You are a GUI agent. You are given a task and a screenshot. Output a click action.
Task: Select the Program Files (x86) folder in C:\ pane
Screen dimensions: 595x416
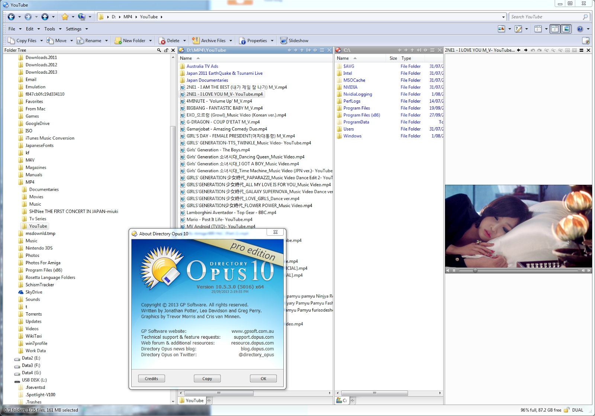coord(361,115)
